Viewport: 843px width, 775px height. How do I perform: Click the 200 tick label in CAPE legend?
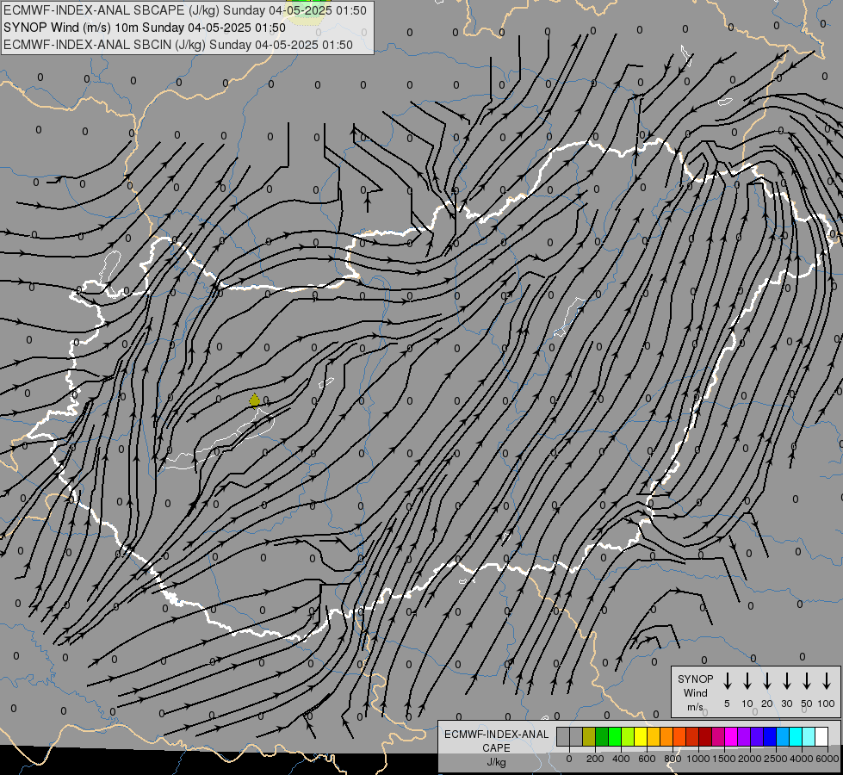coord(595,759)
